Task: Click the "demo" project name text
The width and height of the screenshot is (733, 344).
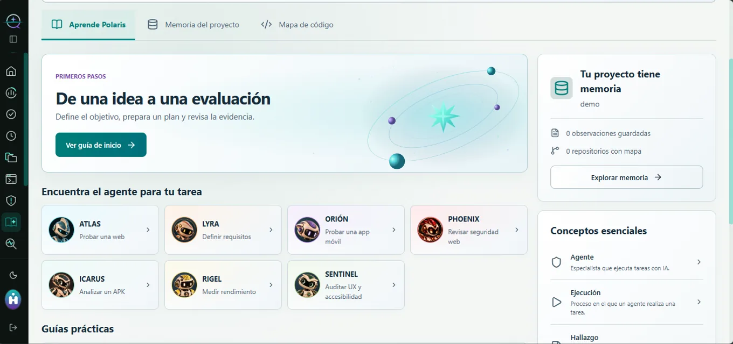Action: 590,104
